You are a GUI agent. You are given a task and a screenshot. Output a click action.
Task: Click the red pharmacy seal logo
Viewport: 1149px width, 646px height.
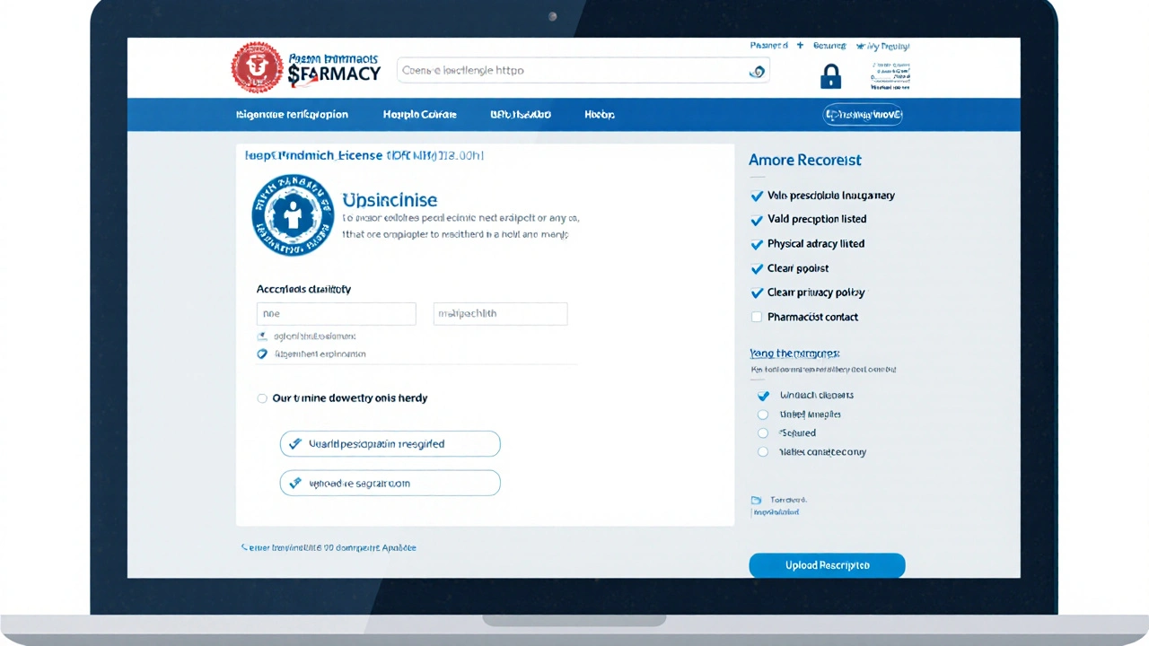tap(258, 68)
